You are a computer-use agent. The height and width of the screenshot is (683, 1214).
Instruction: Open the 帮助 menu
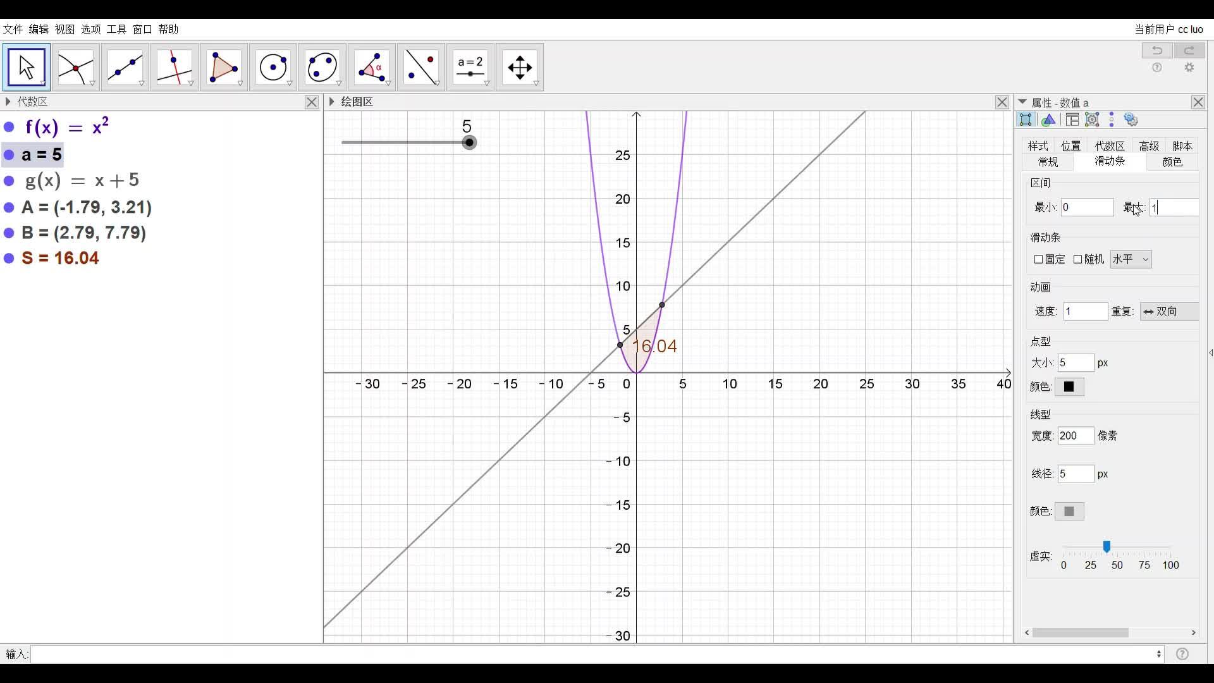pyautogui.click(x=168, y=29)
